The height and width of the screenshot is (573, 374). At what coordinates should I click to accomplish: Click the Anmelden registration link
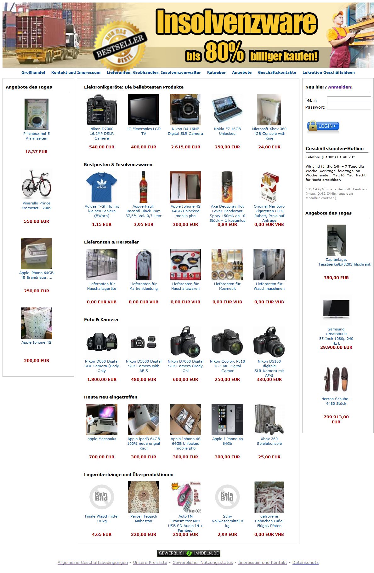click(x=339, y=87)
